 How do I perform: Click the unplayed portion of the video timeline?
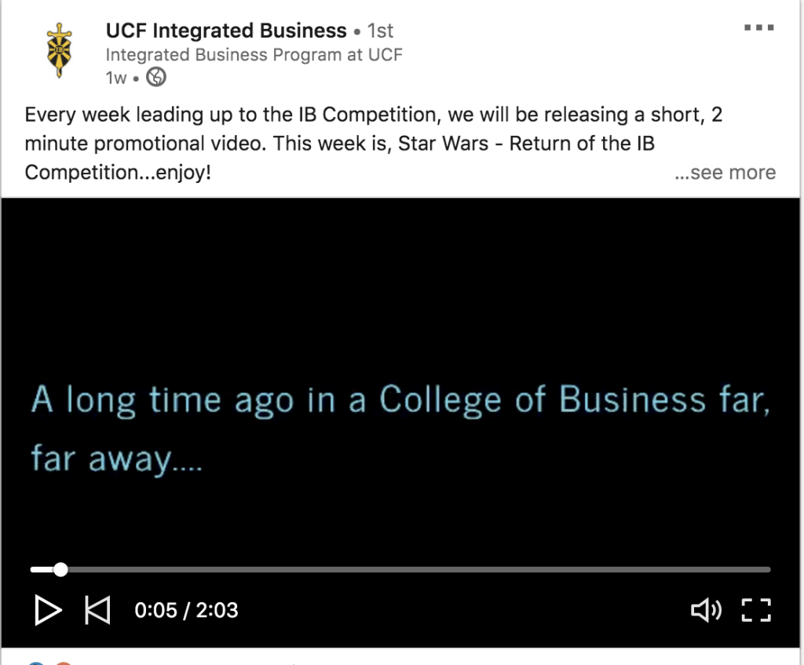416,569
